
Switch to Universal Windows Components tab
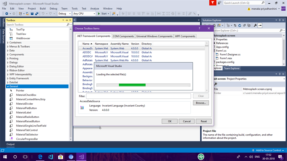(154, 36)
